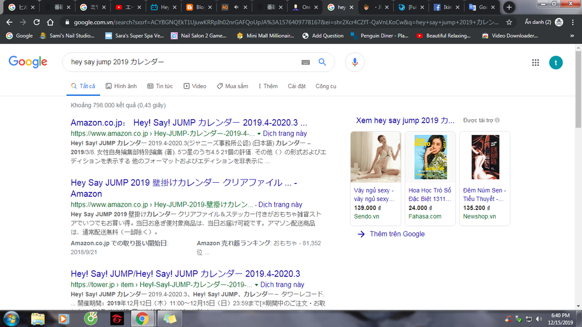This screenshot has width=582, height=327.
Task: Select the Tất cả results tab
Action: [83, 86]
